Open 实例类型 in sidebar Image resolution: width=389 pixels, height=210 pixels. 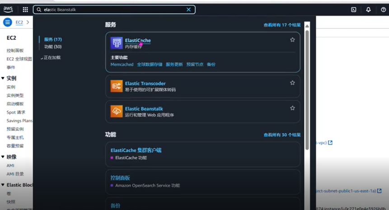tap(15, 95)
